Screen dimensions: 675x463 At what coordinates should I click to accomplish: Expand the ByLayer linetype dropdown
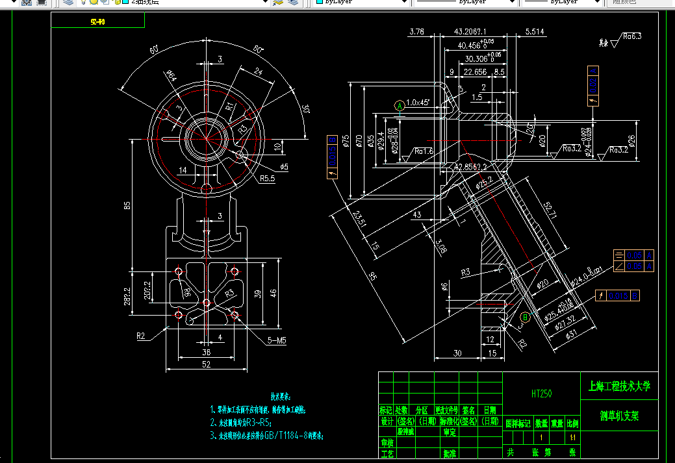[512, 2]
